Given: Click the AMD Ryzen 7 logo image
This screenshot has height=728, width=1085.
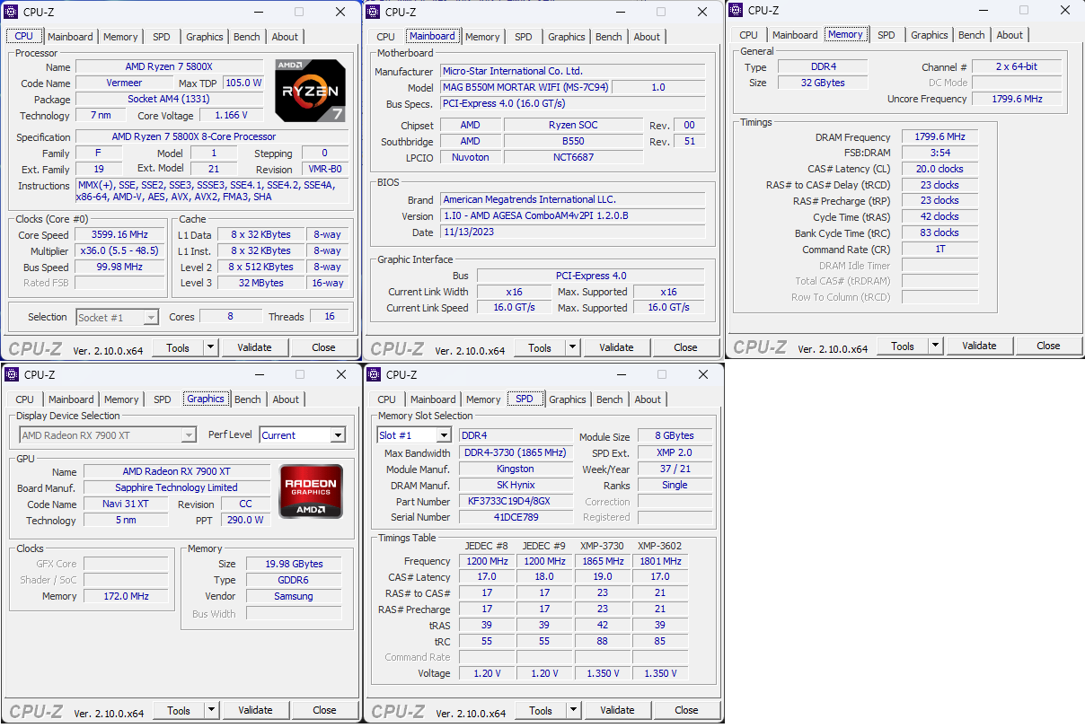Looking at the screenshot, I should [x=310, y=91].
